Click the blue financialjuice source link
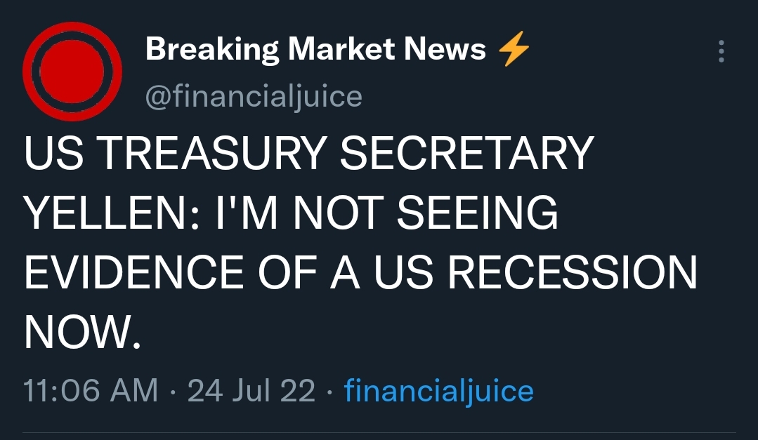 (438, 391)
